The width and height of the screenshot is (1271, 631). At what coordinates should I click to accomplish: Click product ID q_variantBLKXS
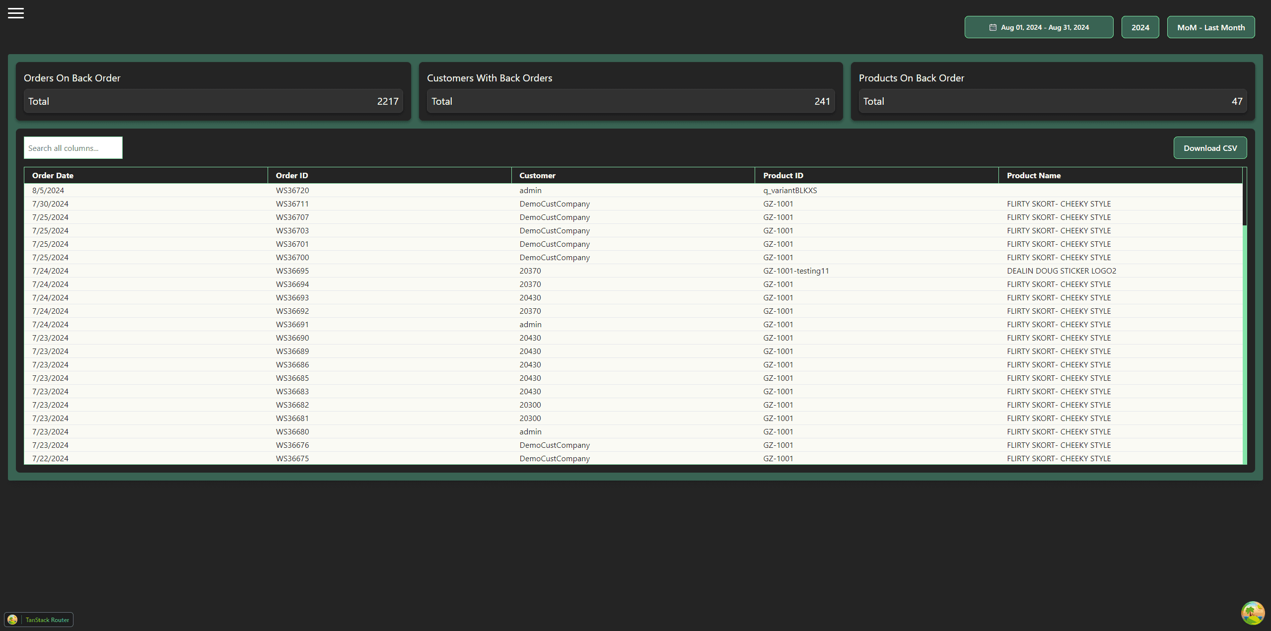[790, 190]
